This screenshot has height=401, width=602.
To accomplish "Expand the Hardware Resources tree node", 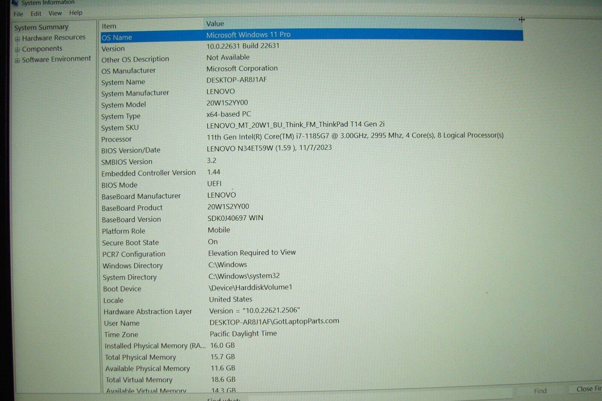I will click(17, 39).
